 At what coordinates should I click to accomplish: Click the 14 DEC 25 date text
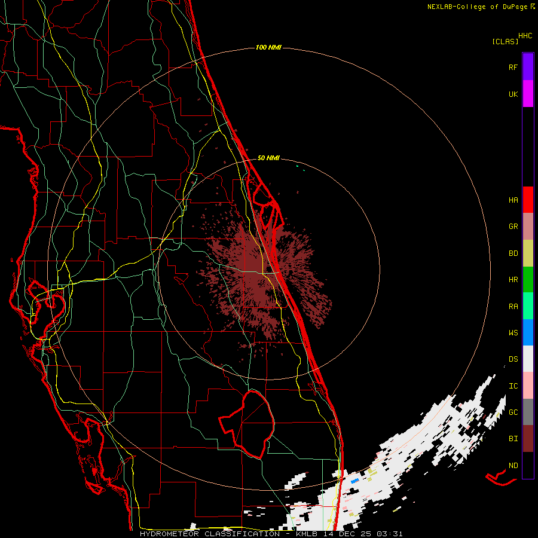349,534
